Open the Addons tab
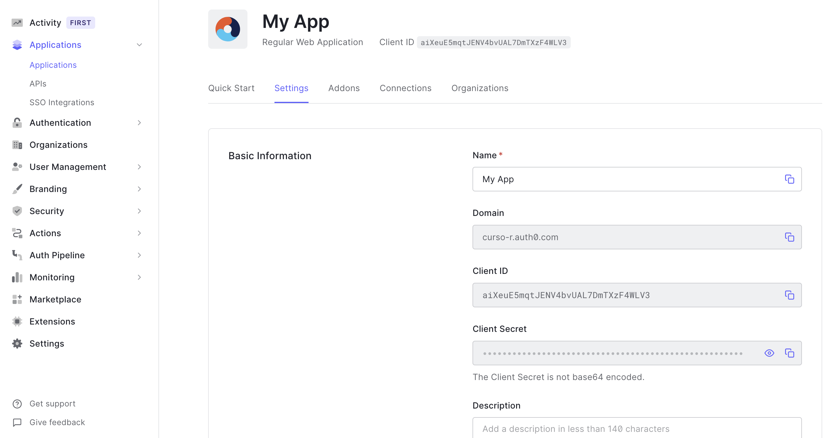The height and width of the screenshot is (438, 840). [344, 88]
